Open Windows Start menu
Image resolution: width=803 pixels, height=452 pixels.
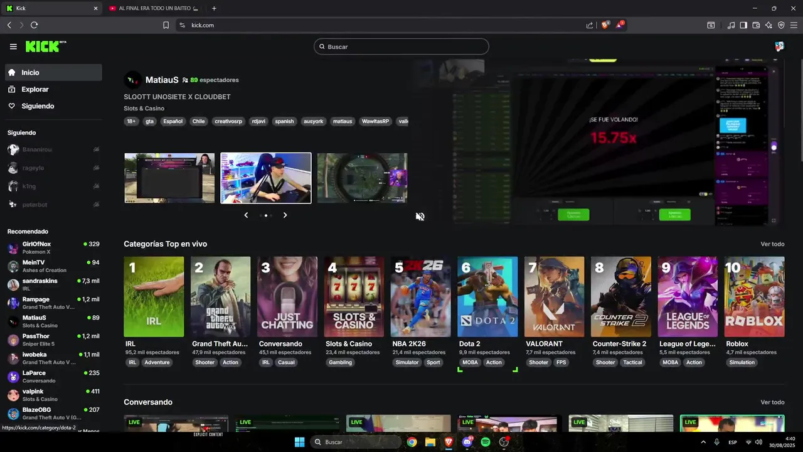pyautogui.click(x=299, y=442)
